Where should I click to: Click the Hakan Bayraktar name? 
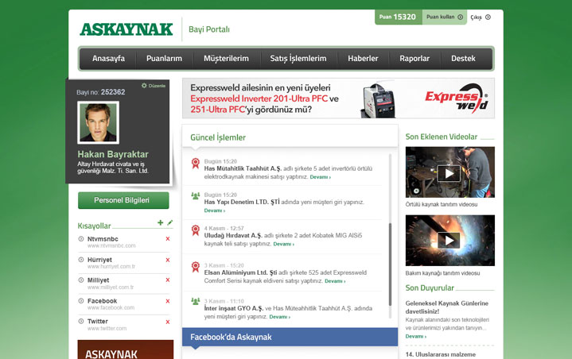click(x=113, y=154)
